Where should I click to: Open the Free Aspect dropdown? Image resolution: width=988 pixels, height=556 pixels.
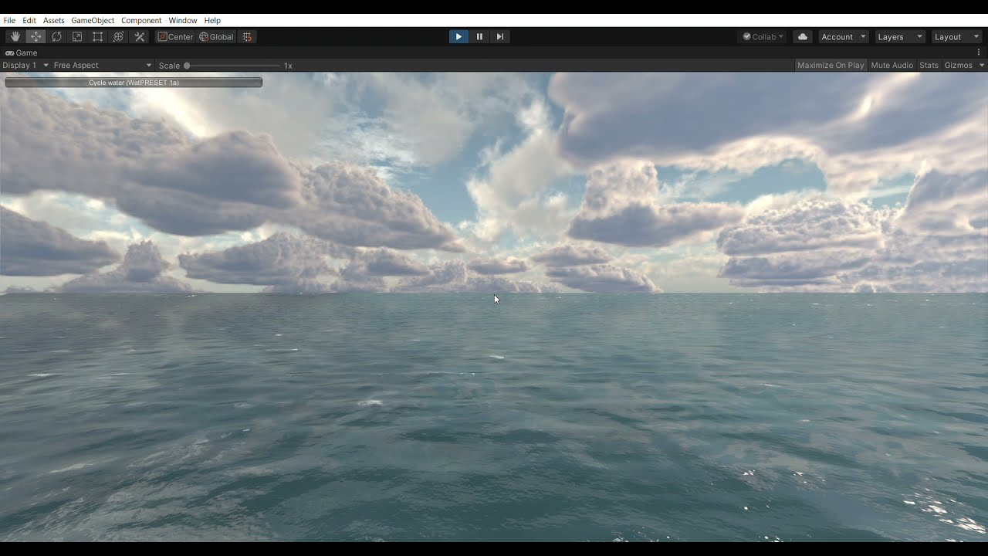[103, 66]
